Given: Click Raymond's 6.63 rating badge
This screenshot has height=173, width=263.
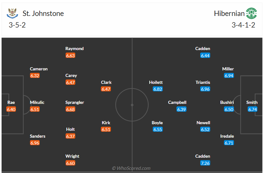Looking at the screenshot, I should click(x=71, y=56).
